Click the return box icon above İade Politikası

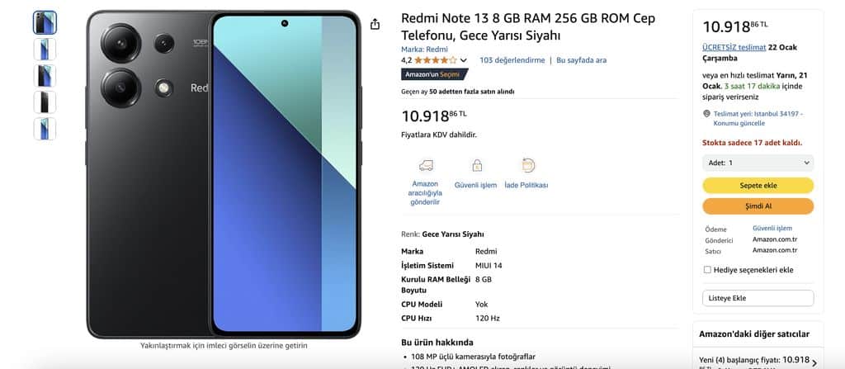[x=527, y=165]
